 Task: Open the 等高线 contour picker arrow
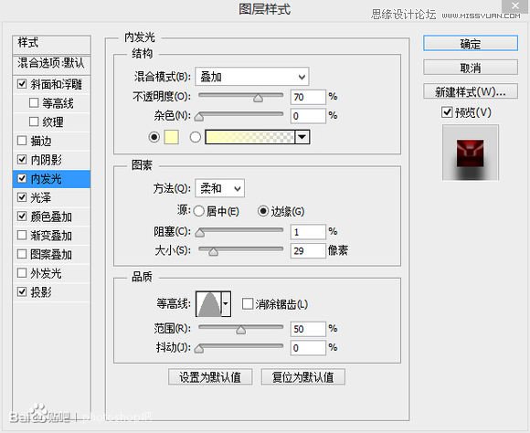click(226, 303)
